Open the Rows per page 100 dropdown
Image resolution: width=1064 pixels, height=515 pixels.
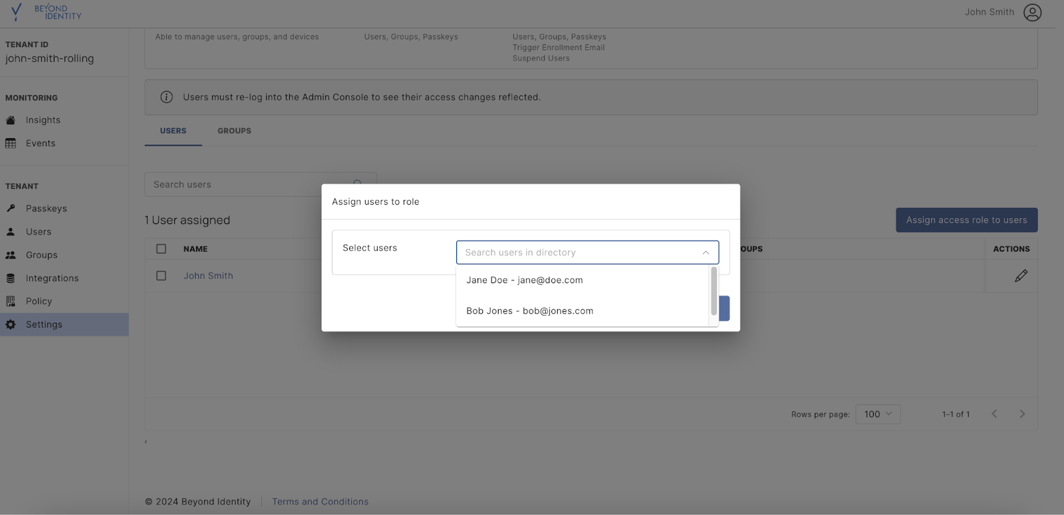click(878, 414)
